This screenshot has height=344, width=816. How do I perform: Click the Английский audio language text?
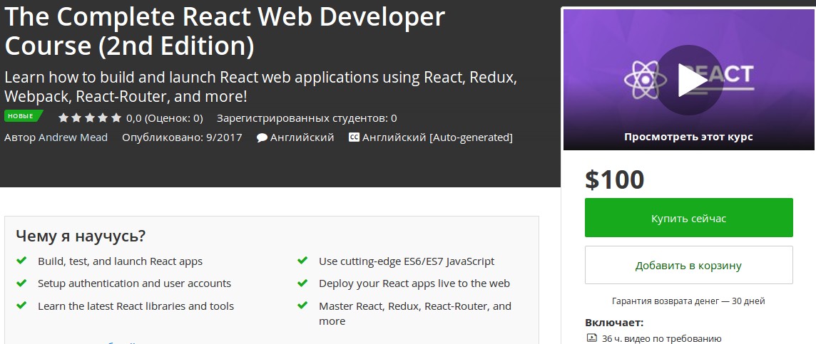click(x=302, y=137)
